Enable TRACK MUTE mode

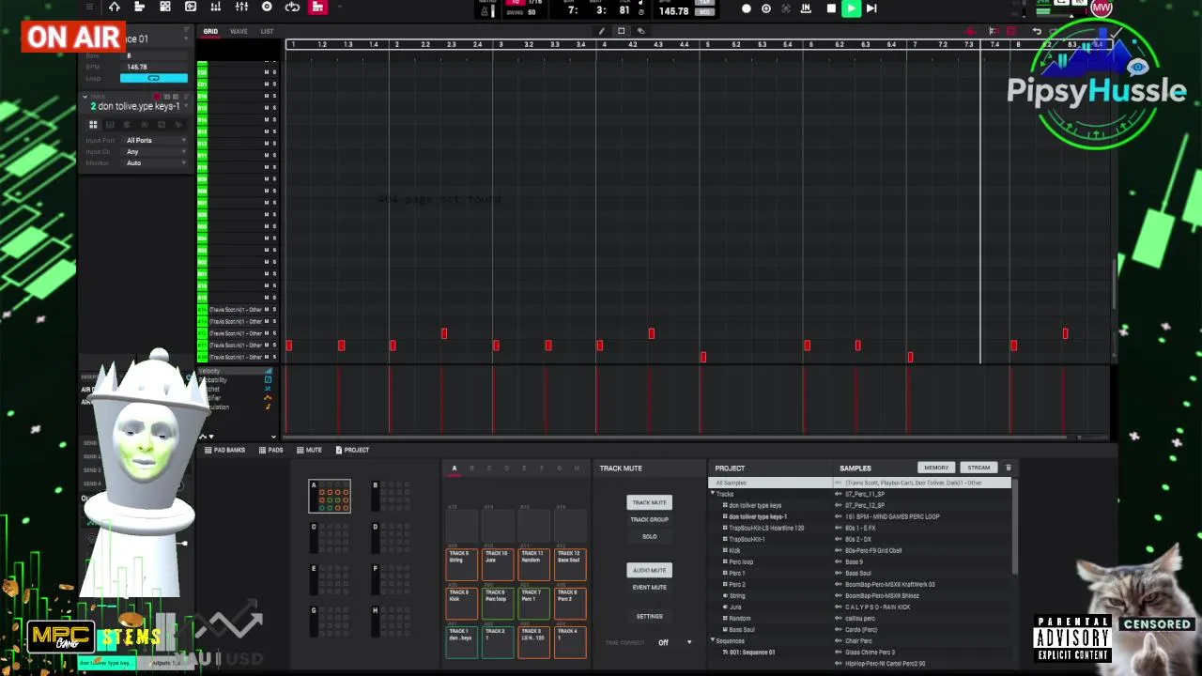[649, 502]
